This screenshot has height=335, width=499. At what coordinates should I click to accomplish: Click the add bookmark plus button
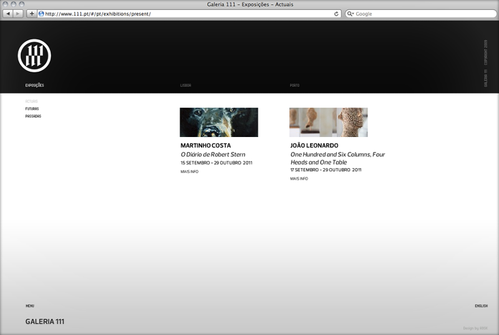32,14
